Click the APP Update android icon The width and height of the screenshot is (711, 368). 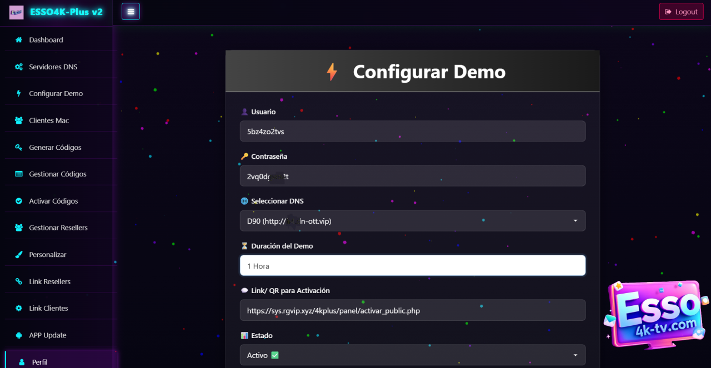click(x=19, y=335)
